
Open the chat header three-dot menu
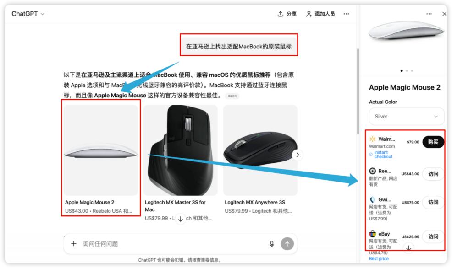[346, 14]
